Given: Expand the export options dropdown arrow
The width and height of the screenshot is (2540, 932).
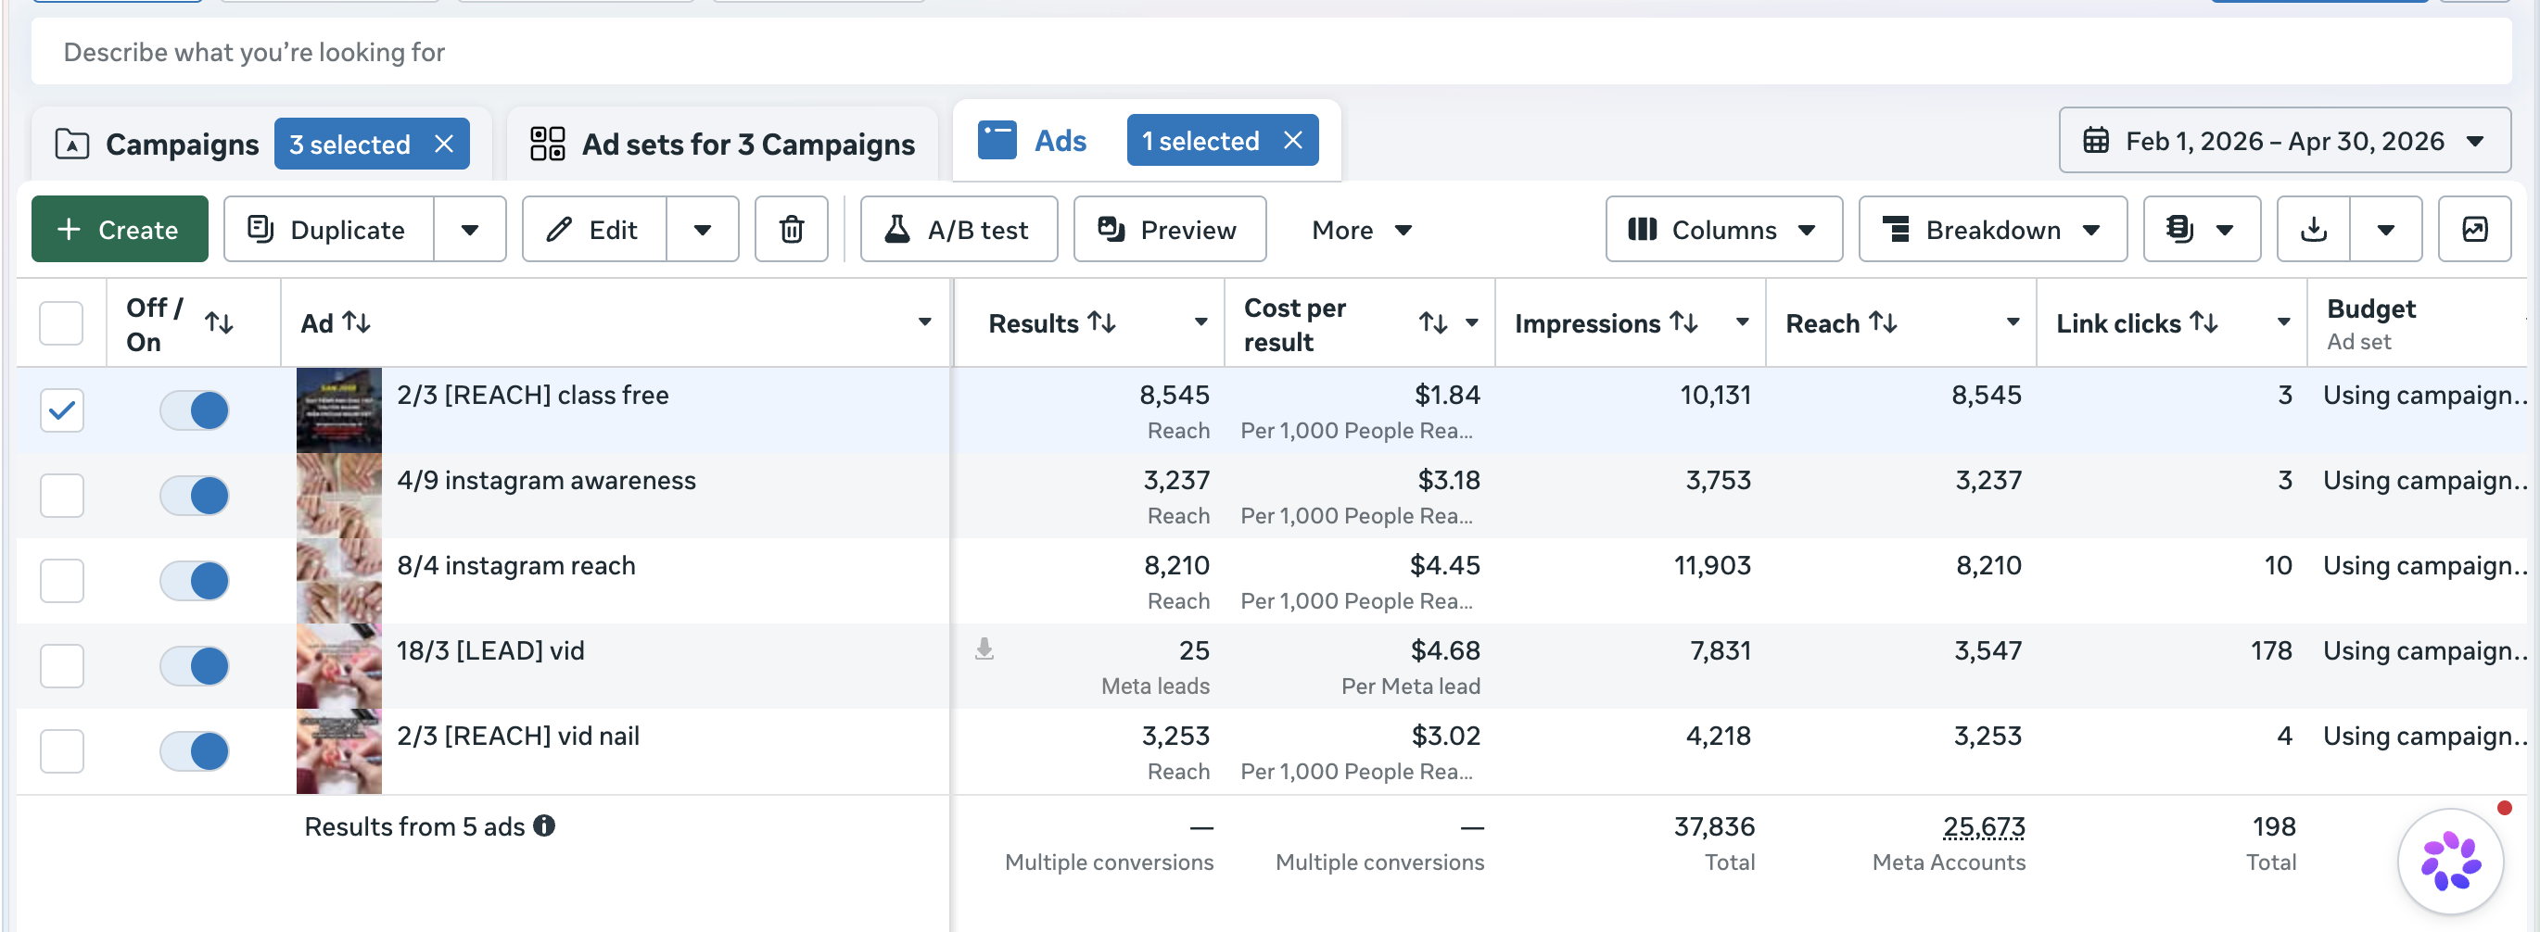Looking at the screenshot, I should point(2385,230).
